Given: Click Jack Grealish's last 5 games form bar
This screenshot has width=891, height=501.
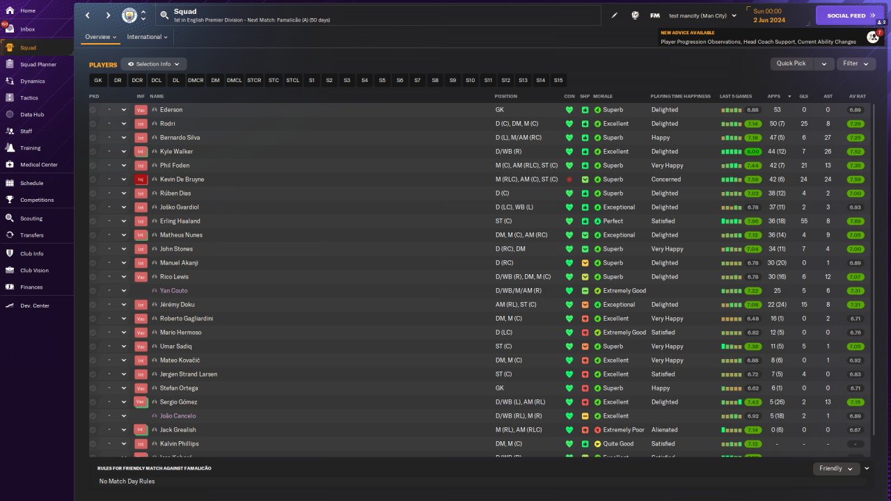Looking at the screenshot, I should click(x=731, y=430).
